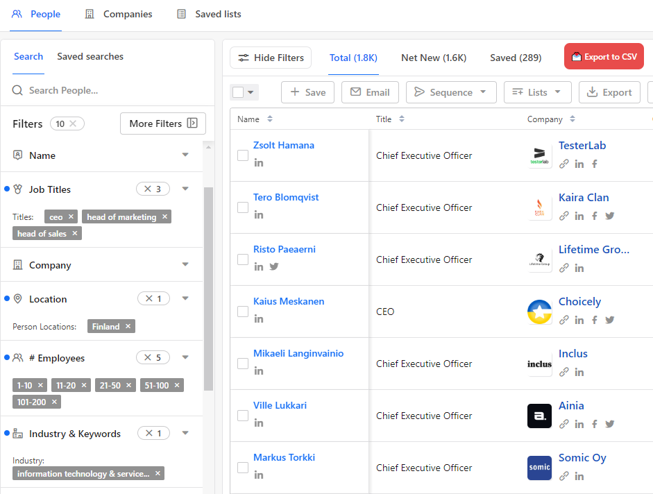Open Kaius Meskanen's LinkedIn icon
This screenshot has height=494, width=653.
pos(259,319)
